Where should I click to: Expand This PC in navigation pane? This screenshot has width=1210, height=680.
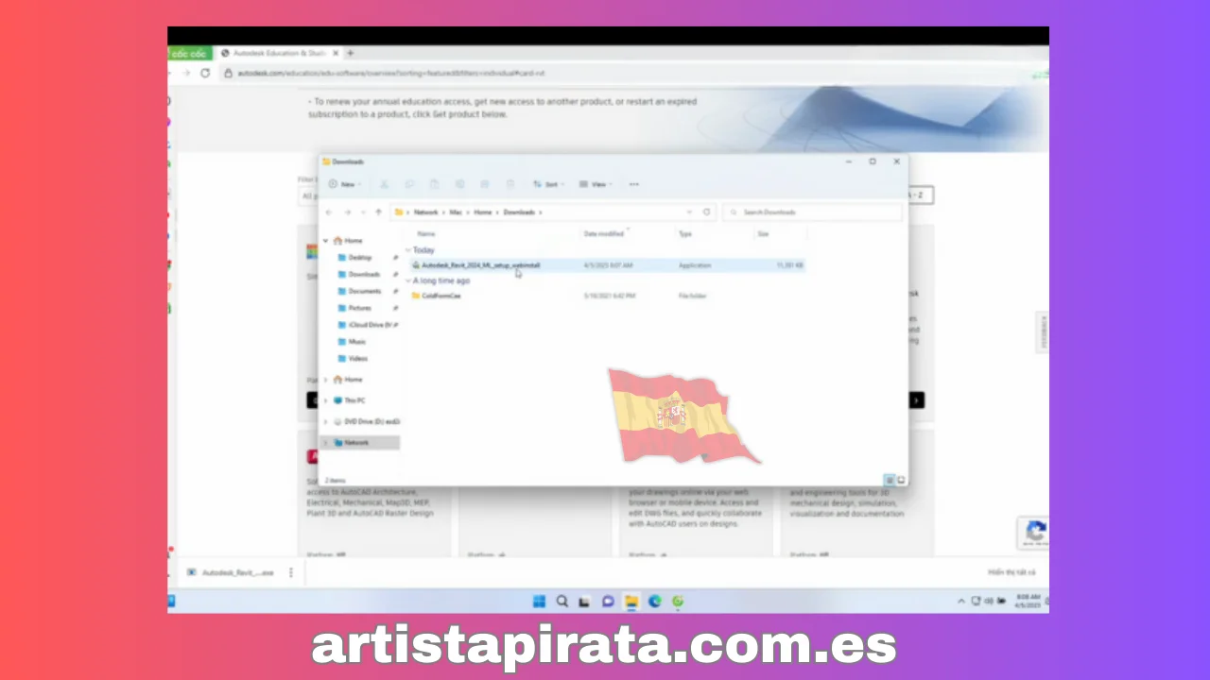coord(326,400)
